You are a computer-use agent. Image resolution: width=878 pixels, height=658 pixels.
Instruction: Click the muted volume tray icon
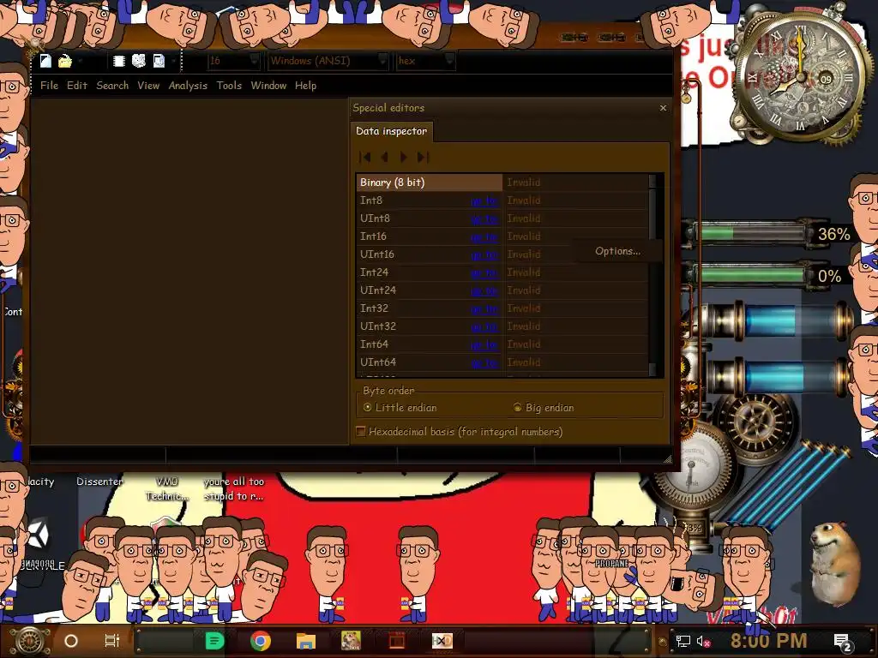(x=702, y=641)
